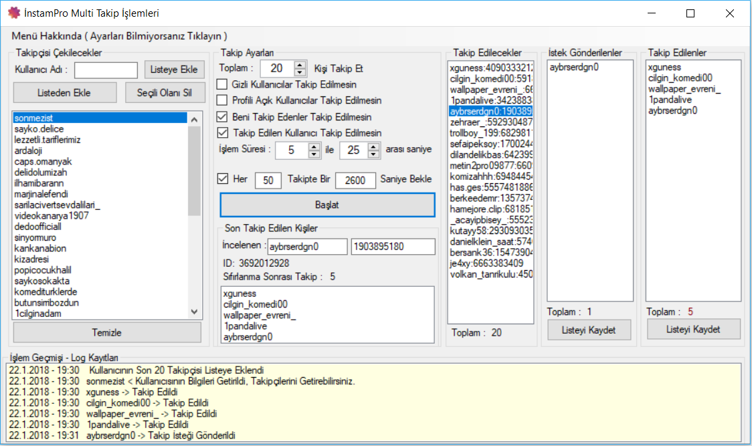752x446 pixels.
Task: Select je4xy entry in Takip Edilecekler list
Action: [490, 263]
